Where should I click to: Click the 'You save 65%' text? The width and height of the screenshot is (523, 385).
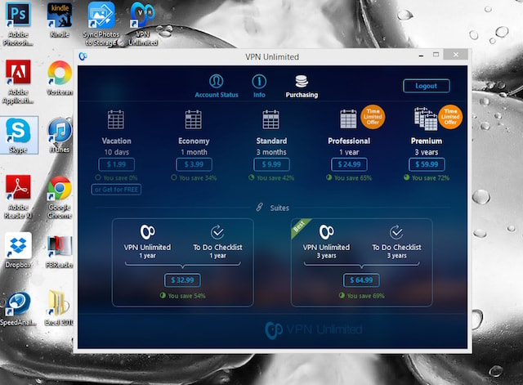click(353, 178)
